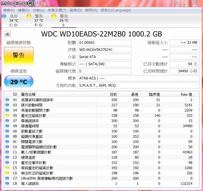203x191 pixels.
Task: Click yellow status icon of attribute 05
Action: pos(7,115)
